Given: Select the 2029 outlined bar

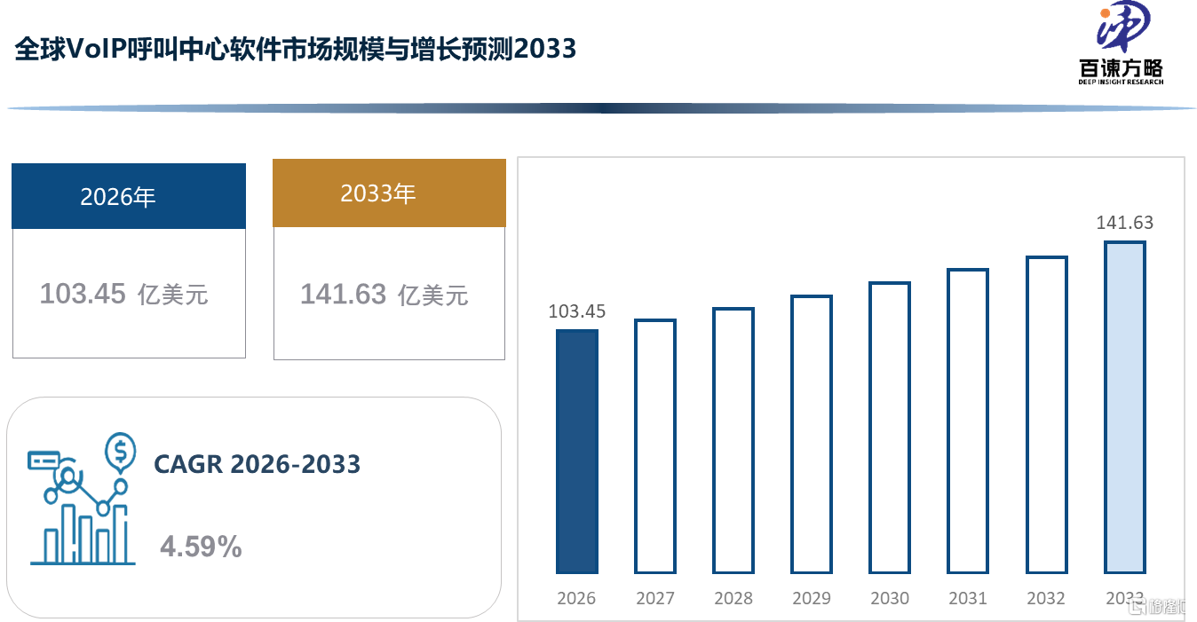Looking at the screenshot, I should pyautogui.click(x=812, y=435).
